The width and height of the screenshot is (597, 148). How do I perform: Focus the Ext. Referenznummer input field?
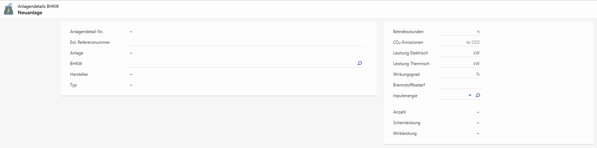(x=245, y=42)
